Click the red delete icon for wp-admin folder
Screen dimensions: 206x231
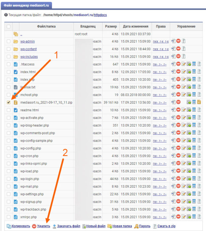tap(178, 41)
